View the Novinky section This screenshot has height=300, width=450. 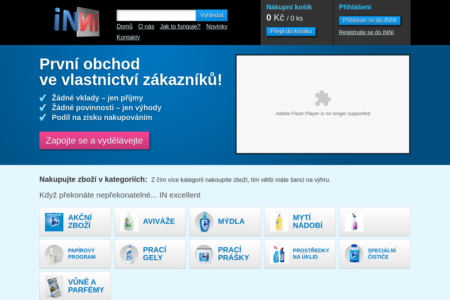click(217, 26)
